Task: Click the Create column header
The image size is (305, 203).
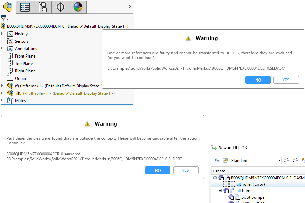Action: pyautogui.click(x=219, y=171)
